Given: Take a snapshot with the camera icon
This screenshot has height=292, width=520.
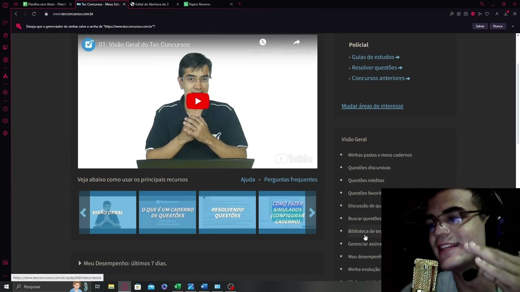Looking at the screenshot, I should tap(466, 14).
